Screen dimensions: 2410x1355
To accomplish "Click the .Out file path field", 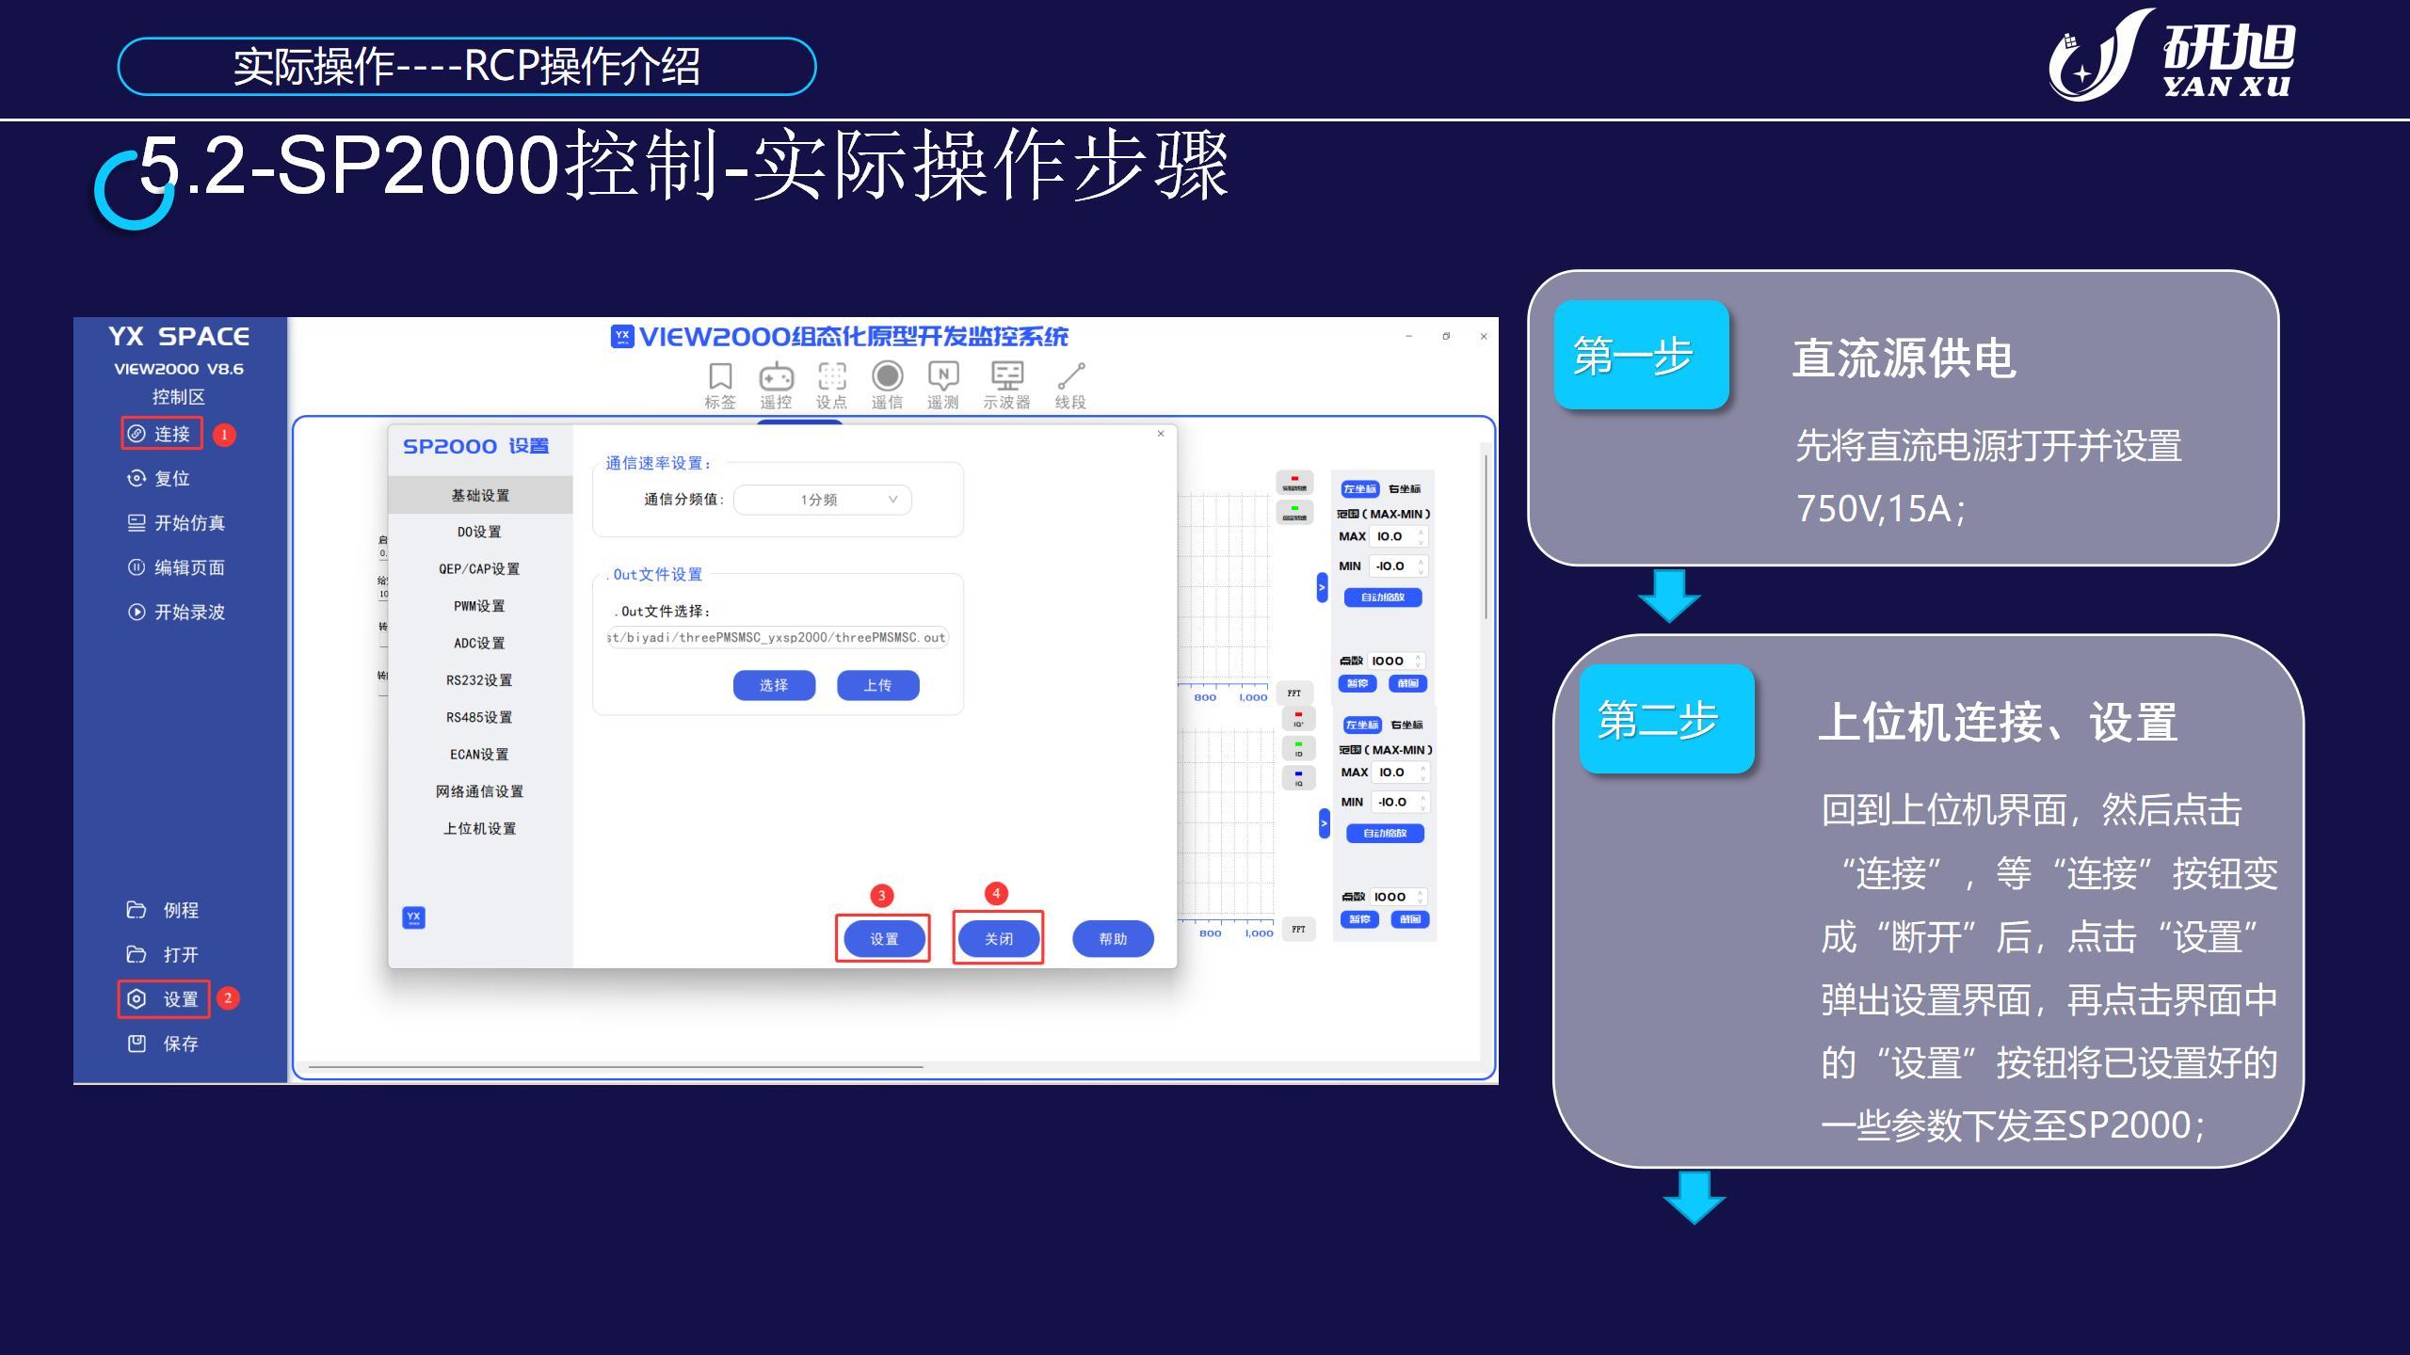I will (x=778, y=637).
